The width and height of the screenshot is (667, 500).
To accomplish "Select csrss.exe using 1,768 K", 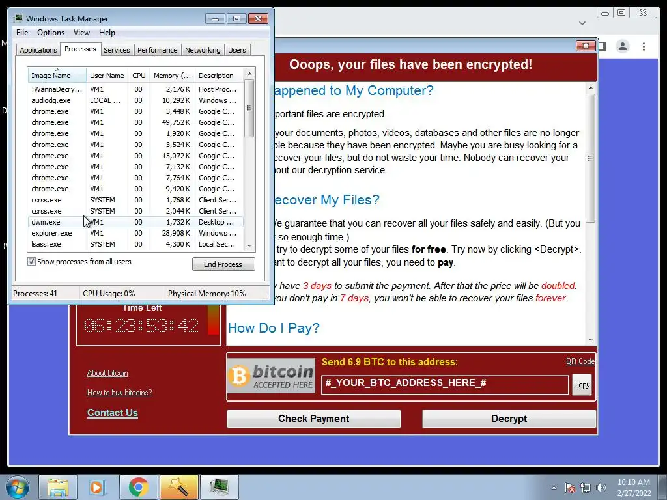I will [135, 200].
